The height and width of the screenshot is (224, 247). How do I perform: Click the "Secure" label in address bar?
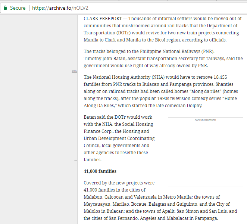[18, 8]
